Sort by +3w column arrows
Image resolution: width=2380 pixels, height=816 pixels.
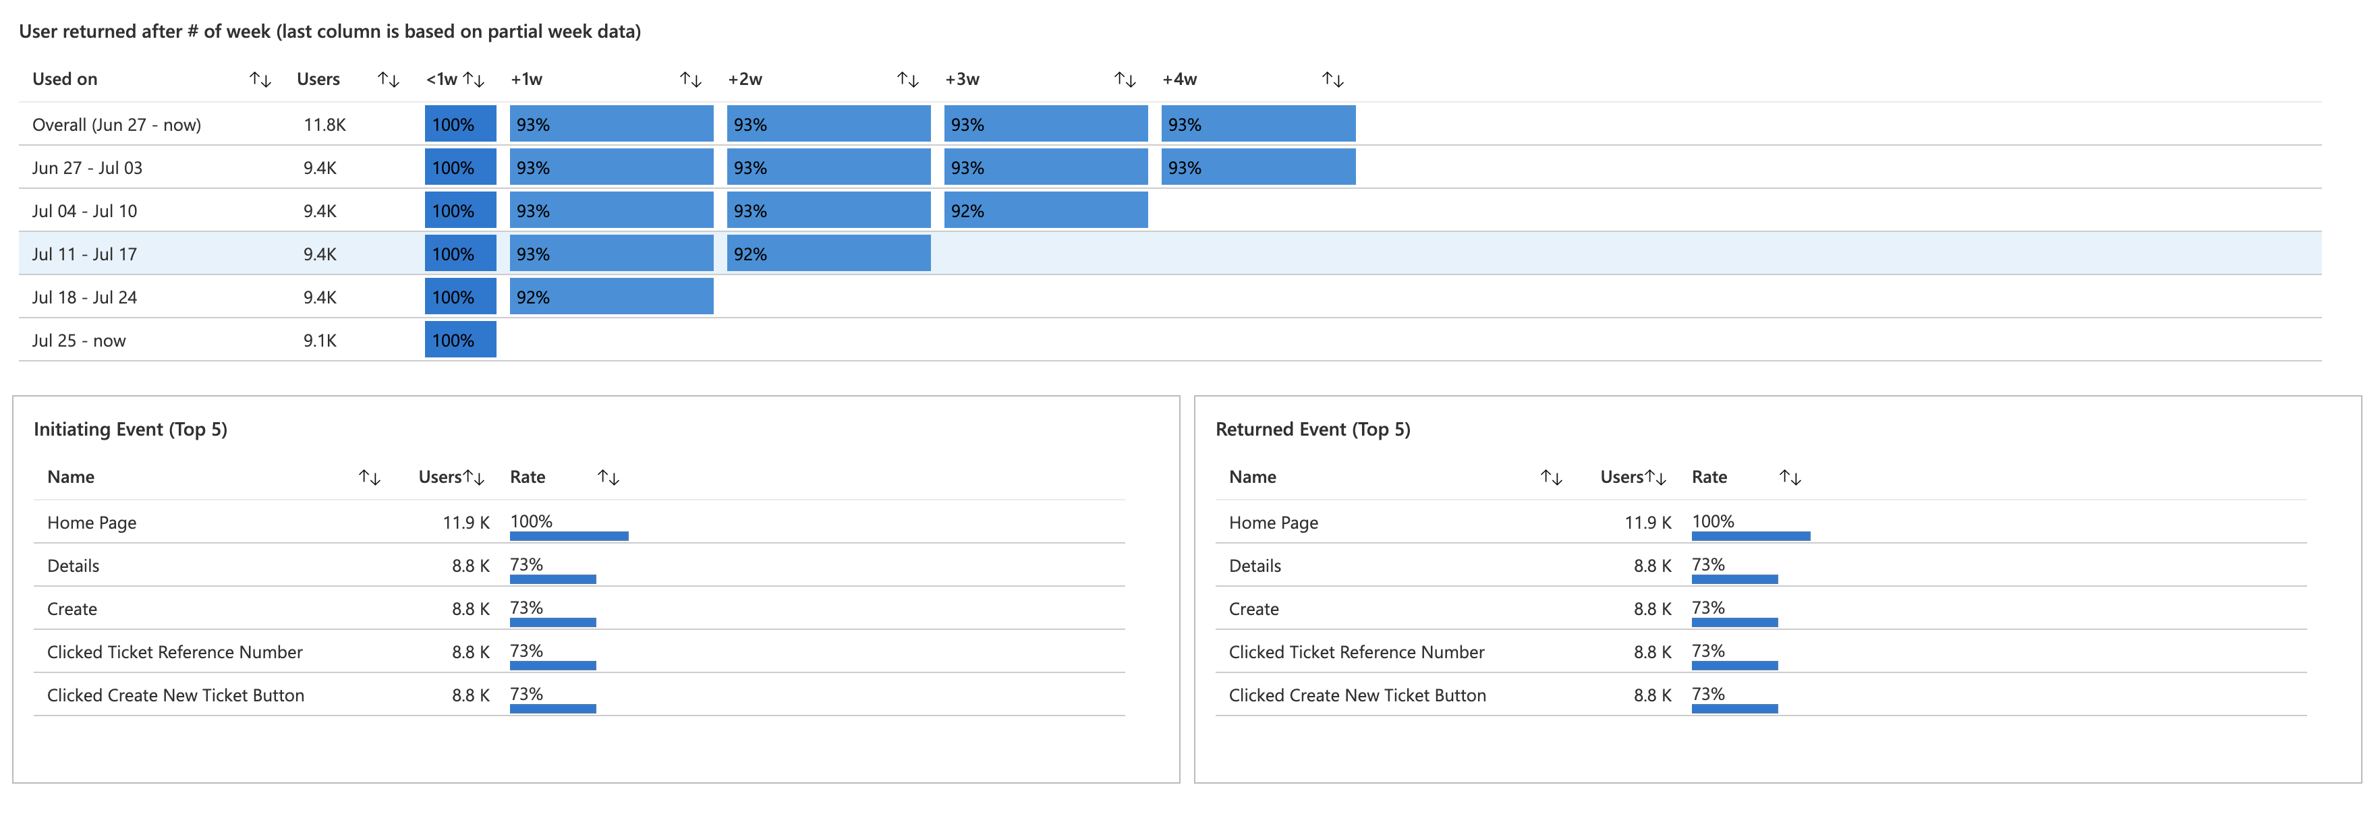[1125, 80]
